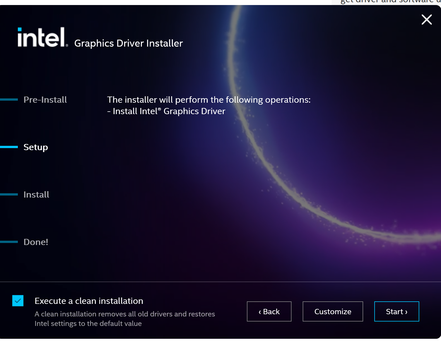Select the Setup step label
This screenshot has height=341, width=441.
36,147
